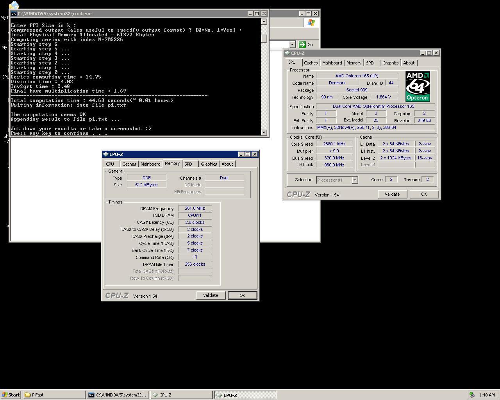Click the Threads count field

427,179
